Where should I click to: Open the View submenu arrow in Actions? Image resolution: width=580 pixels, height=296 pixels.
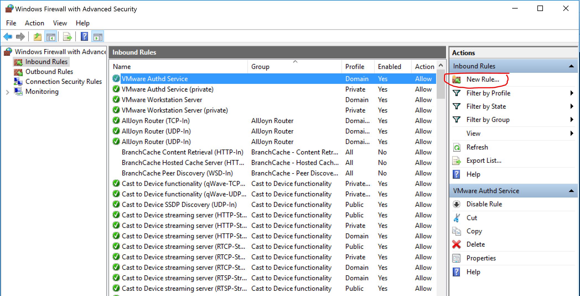(572, 134)
